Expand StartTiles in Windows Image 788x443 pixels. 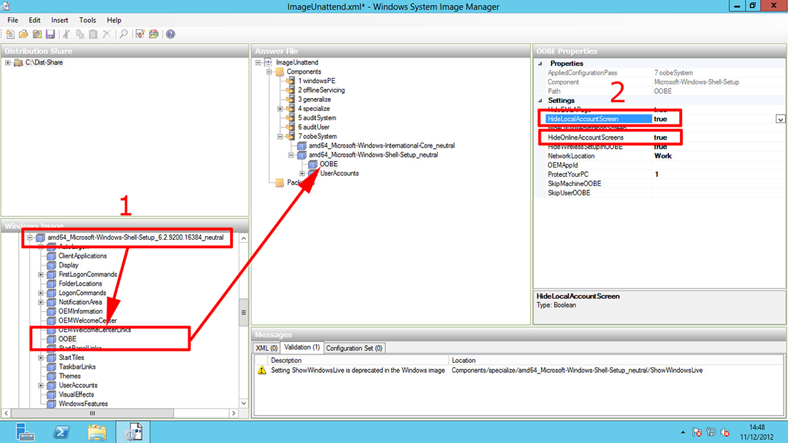tap(41, 358)
